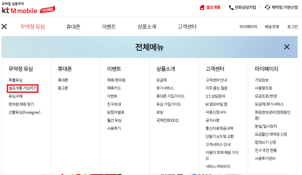Select 고객센터 in the top navigation

coord(187,27)
